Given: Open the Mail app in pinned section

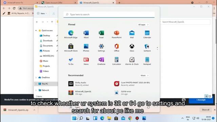Looking at the screenshot, I should [132, 34].
